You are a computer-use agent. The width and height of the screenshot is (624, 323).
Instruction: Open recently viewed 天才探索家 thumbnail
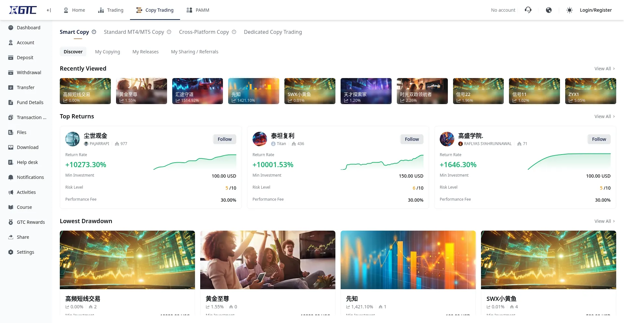pyautogui.click(x=366, y=91)
